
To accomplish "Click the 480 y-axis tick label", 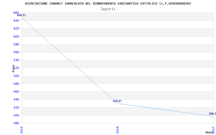I will [x=16, y=84].
